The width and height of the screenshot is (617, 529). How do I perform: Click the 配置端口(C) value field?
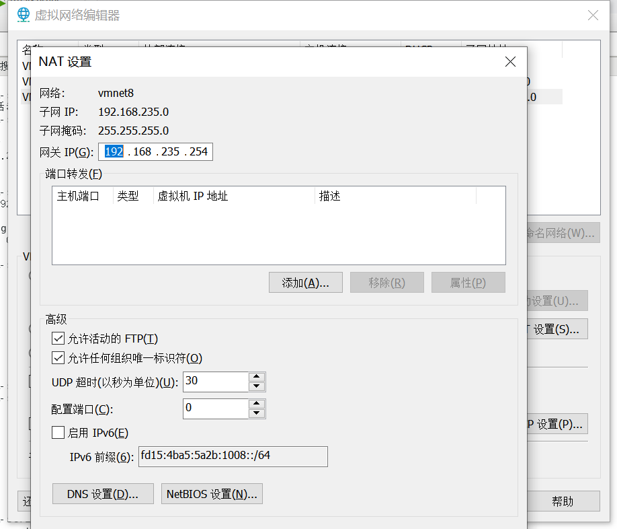216,409
